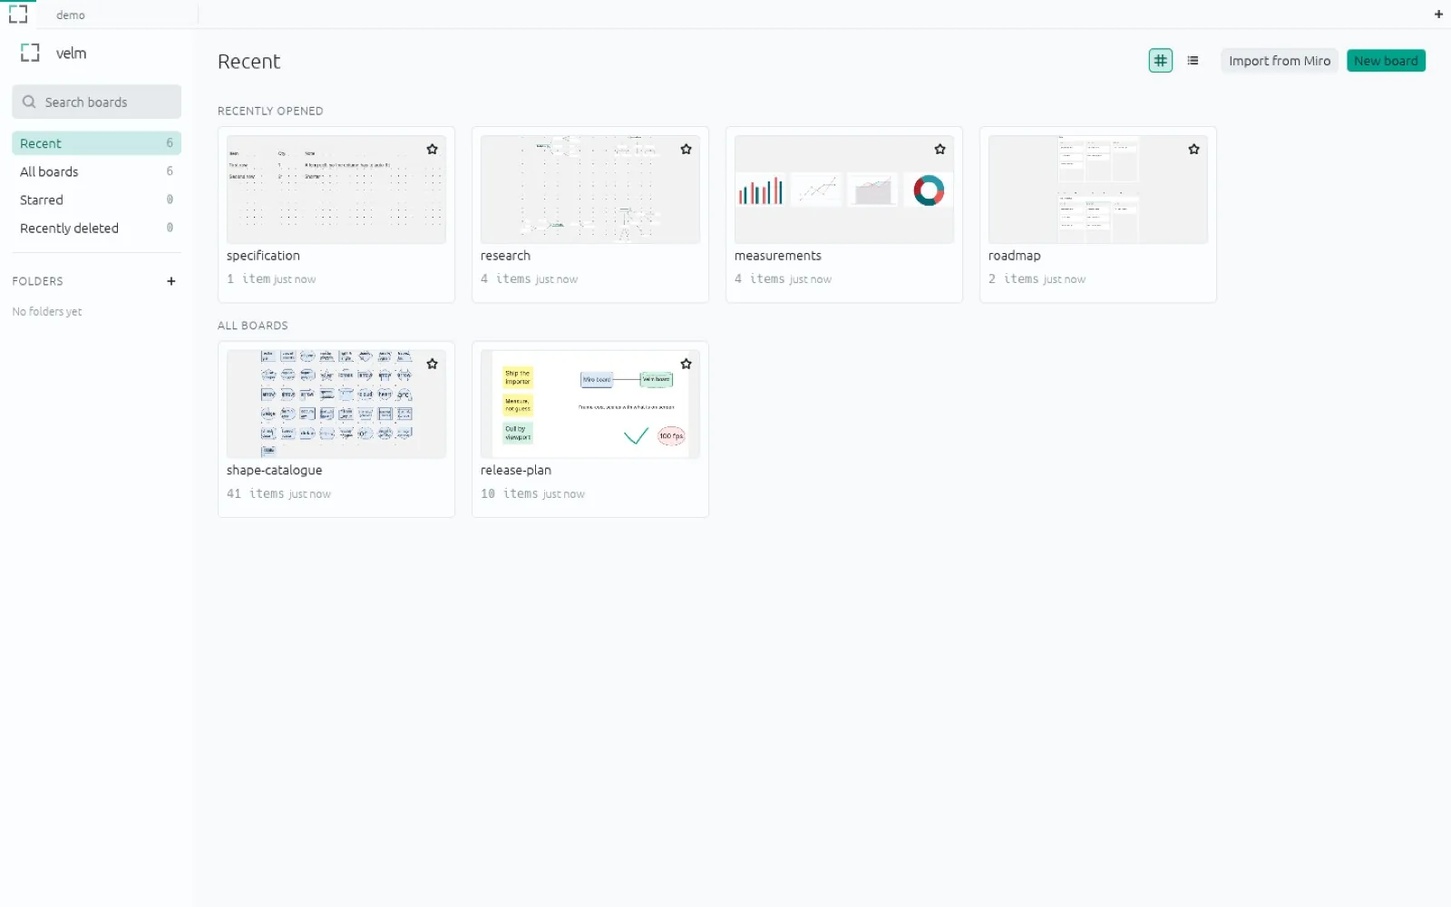Click the 'roadmap' board title

(1015, 256)
